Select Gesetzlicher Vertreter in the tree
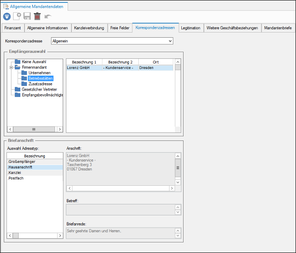Viewport: 296px width, 253px height. tap(39, 89)
